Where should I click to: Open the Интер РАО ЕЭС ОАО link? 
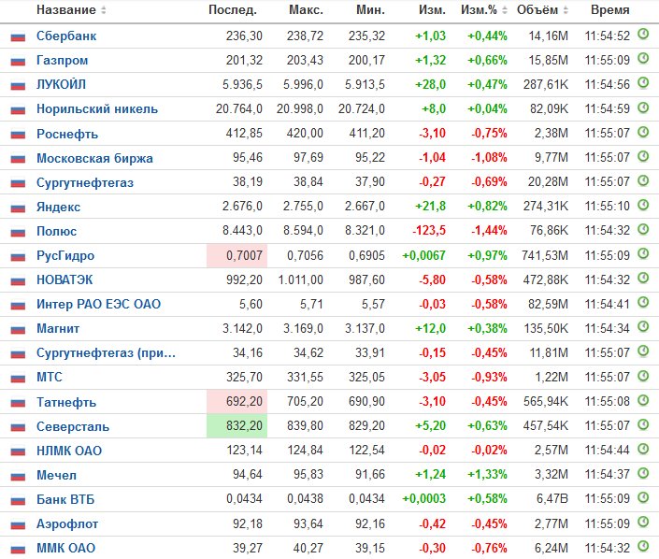[x=98, y=305]
